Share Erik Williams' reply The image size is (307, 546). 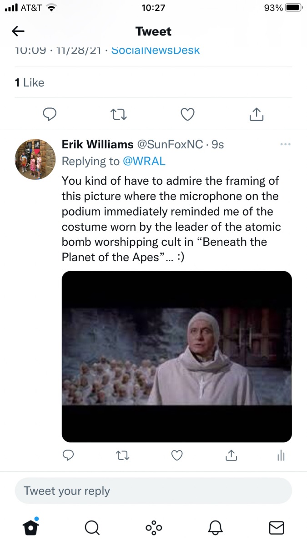tap(231, 455)
